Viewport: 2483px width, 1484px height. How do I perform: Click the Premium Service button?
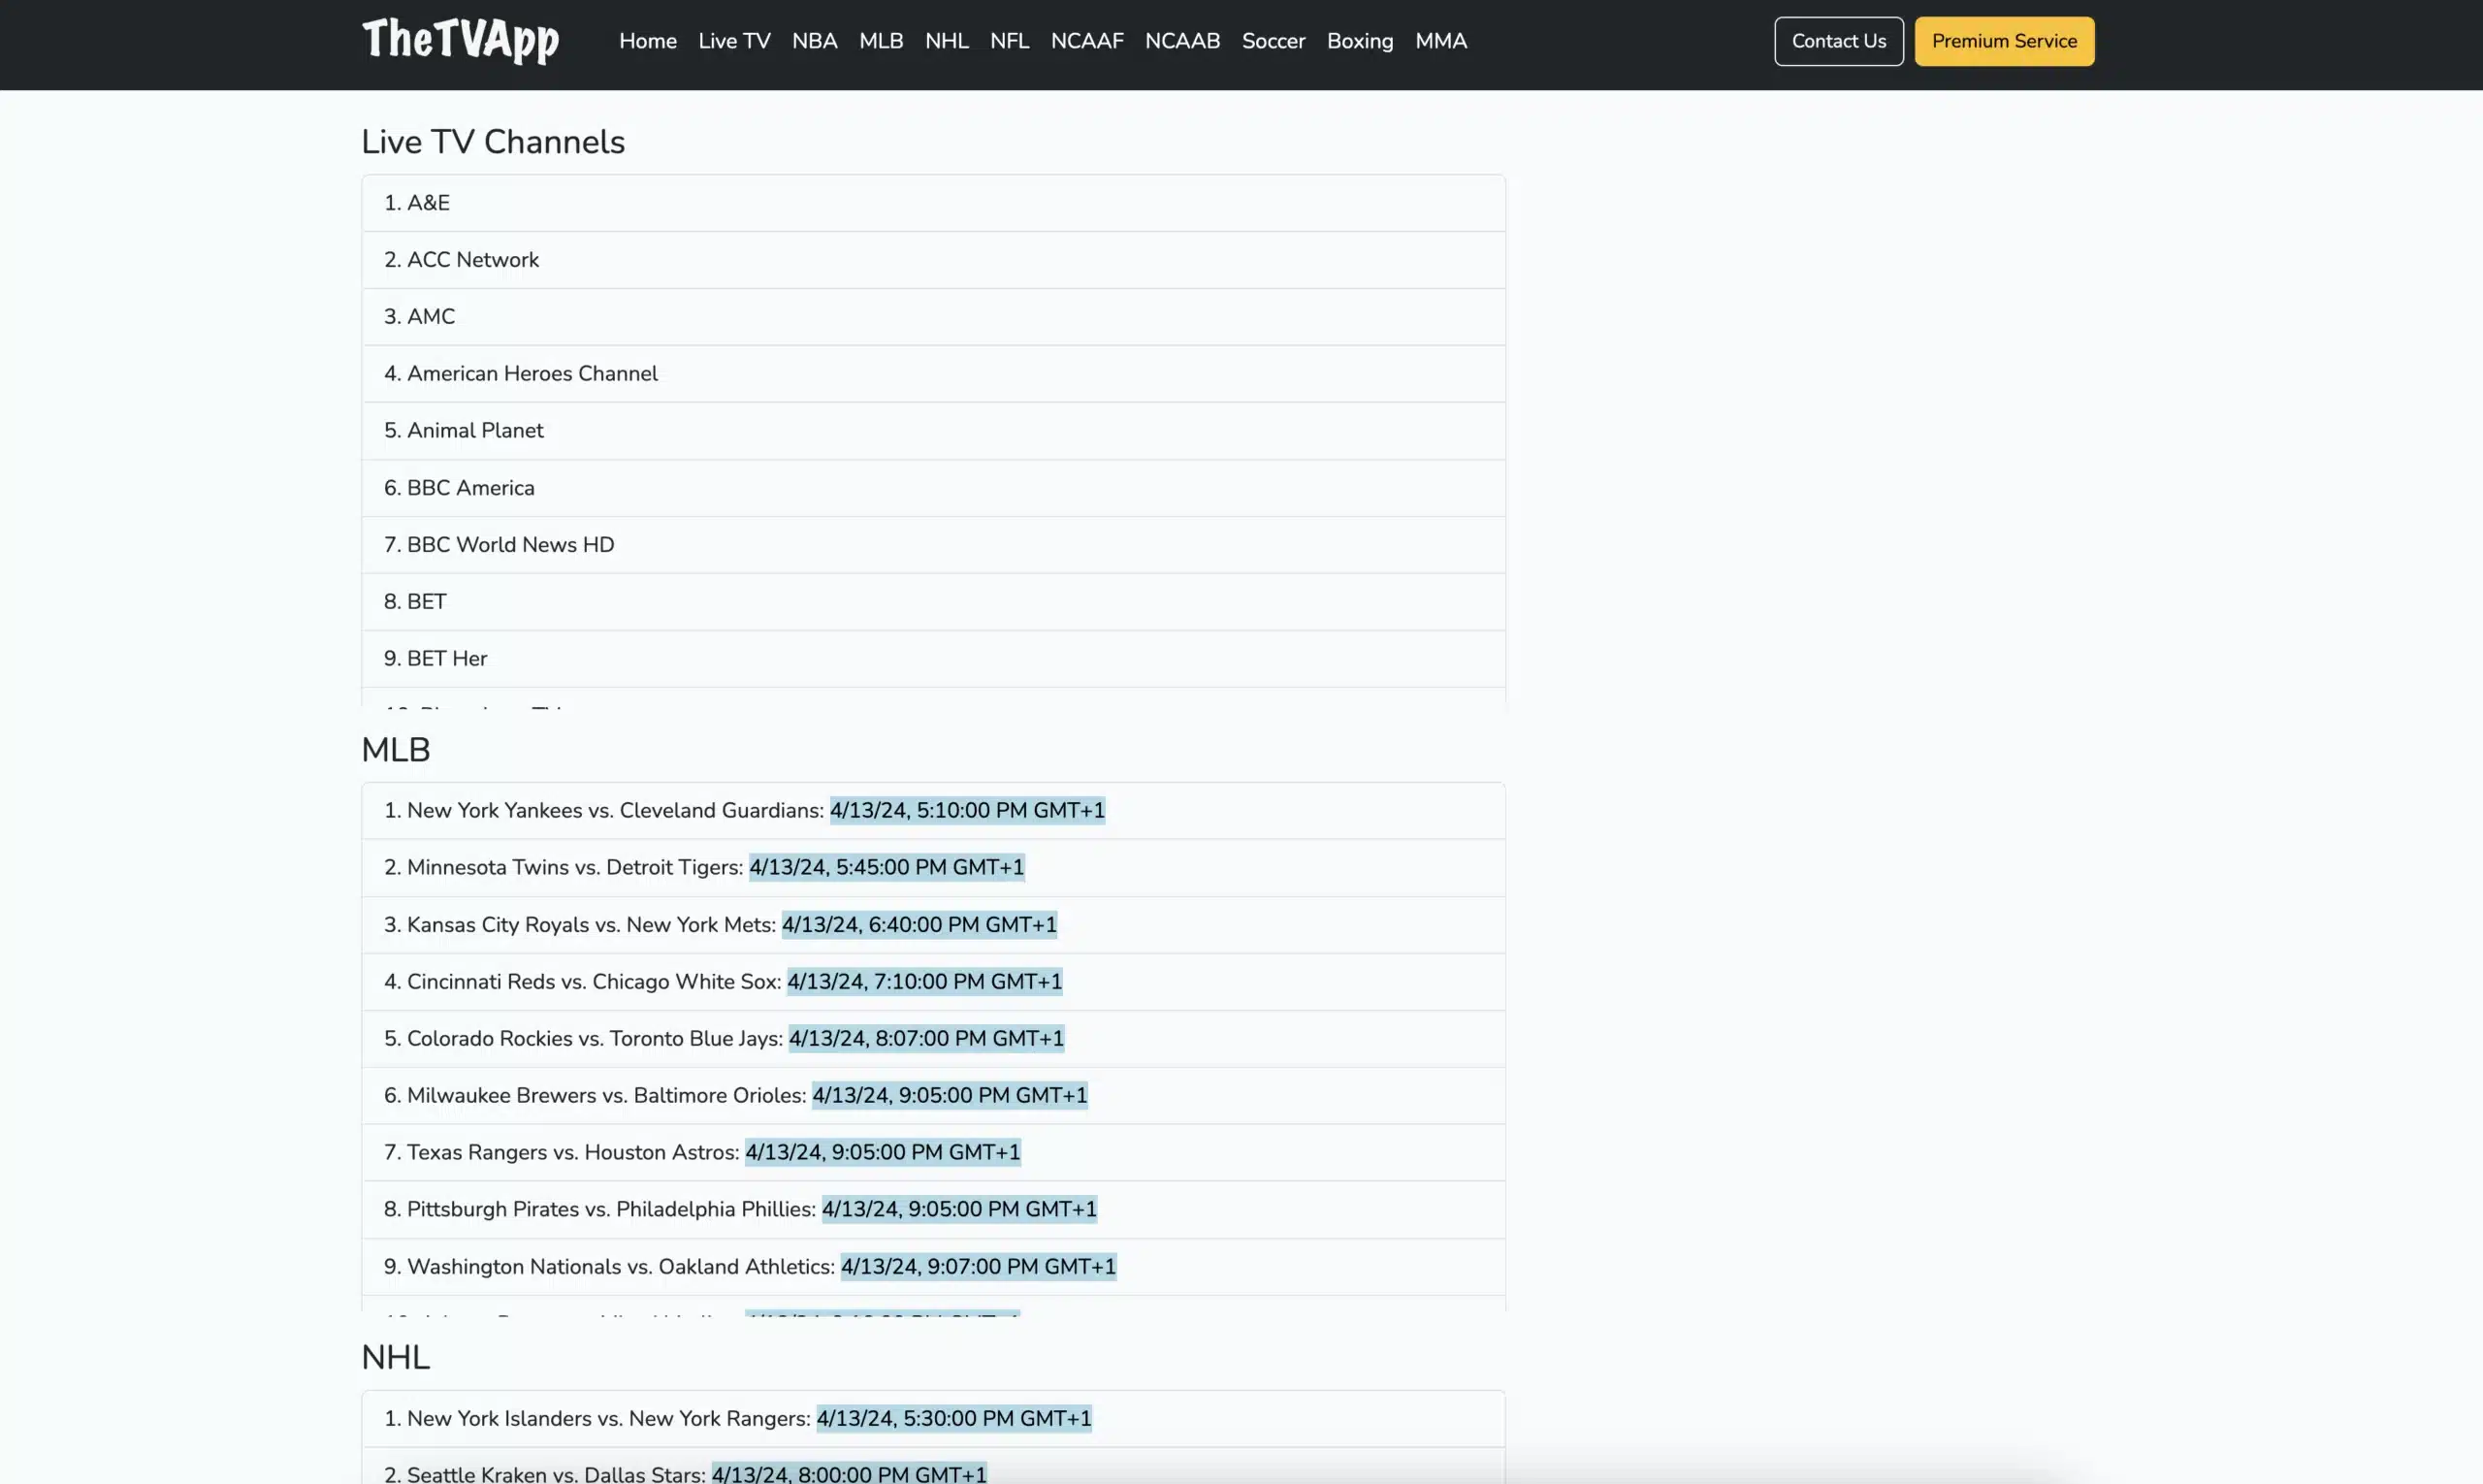pyautogui.click(x=2005, y=41)
